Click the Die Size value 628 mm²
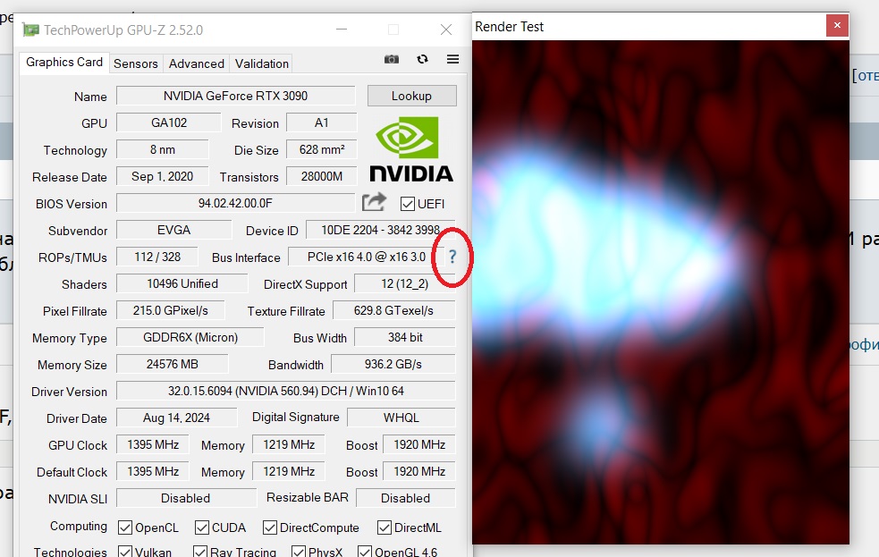Screen dimensions: 879x557 (321, 149)
